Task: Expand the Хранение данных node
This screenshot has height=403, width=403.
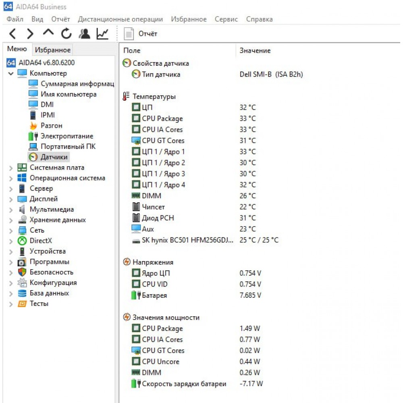Action: (11, 220)
